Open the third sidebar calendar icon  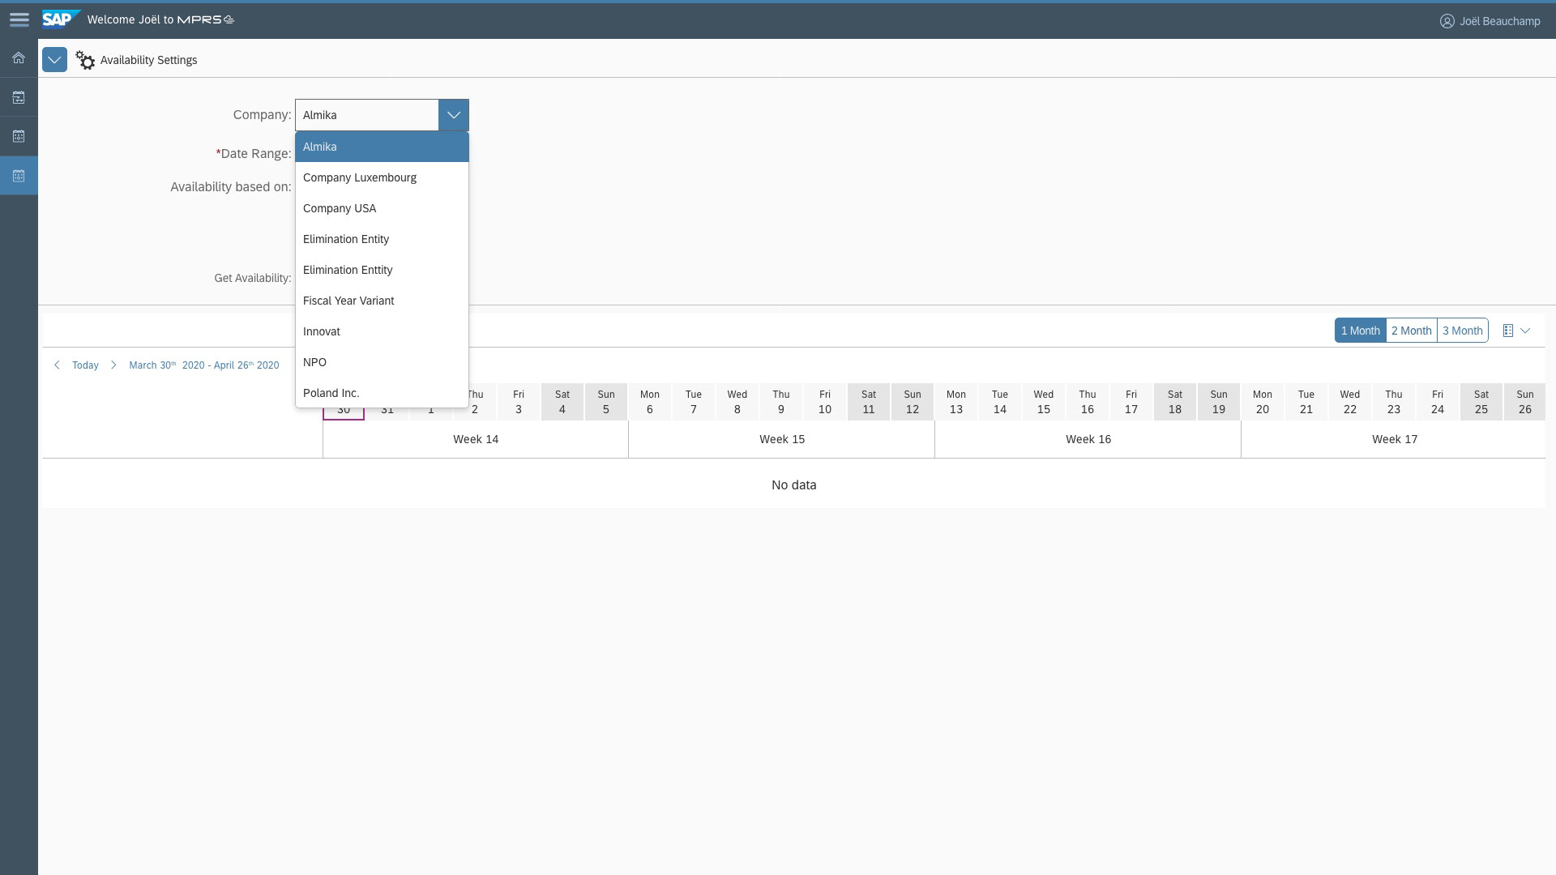[19, 136]
